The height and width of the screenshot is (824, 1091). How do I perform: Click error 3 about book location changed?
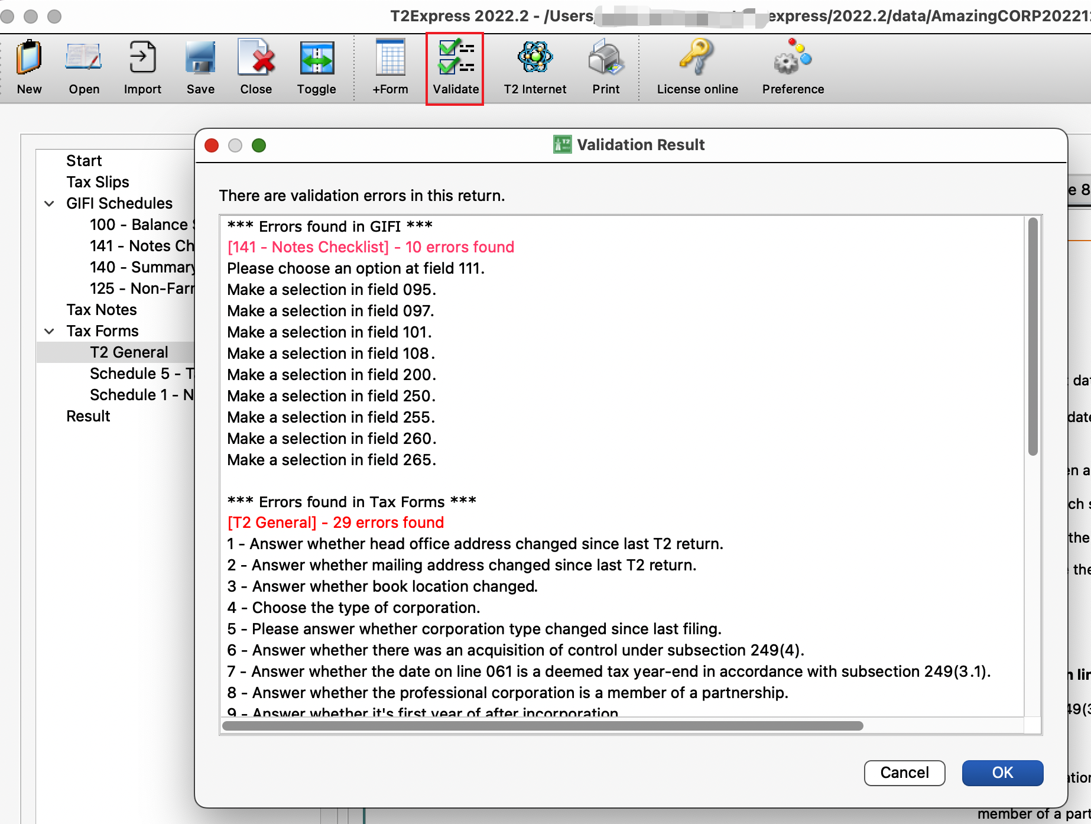click(382, 586)
